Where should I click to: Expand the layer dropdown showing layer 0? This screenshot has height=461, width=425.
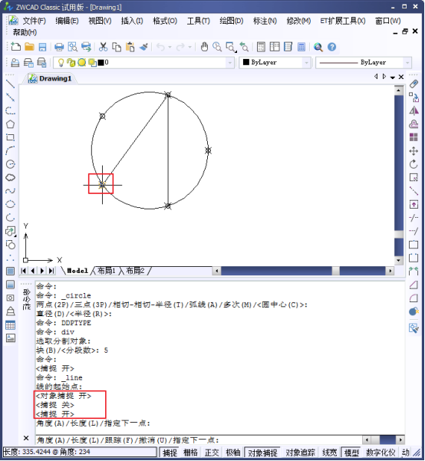click(x=230, y=63)
